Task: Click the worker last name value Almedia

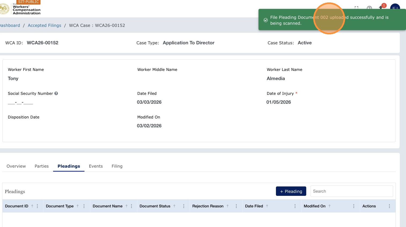Action: (x=276, y=78)
